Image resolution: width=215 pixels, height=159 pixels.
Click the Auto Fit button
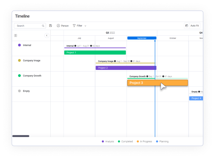195,26
